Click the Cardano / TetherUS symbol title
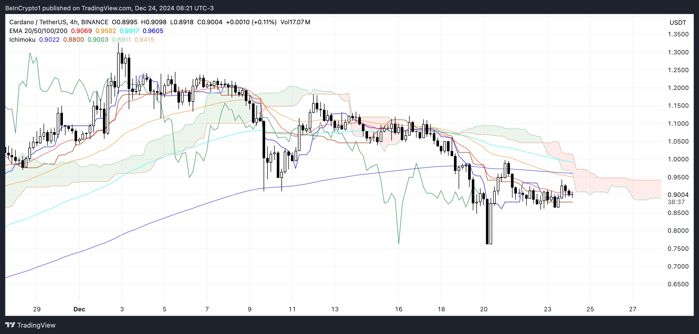 [x=38, y=22]
